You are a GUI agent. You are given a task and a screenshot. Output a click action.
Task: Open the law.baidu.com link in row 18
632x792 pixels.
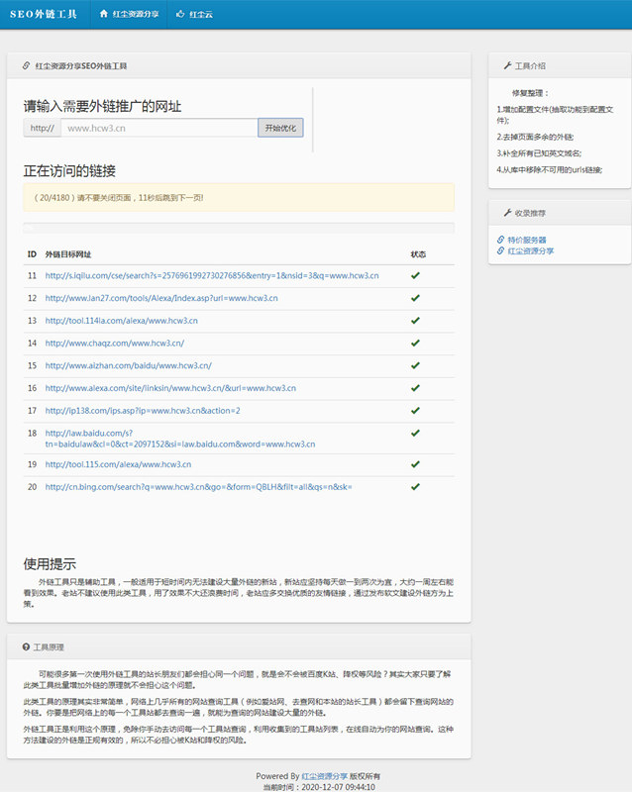180,439
